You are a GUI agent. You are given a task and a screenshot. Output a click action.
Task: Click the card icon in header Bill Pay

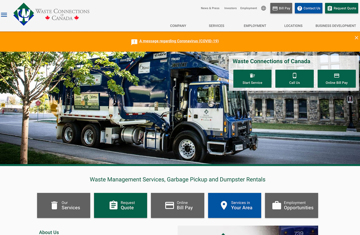pos(275,8)
